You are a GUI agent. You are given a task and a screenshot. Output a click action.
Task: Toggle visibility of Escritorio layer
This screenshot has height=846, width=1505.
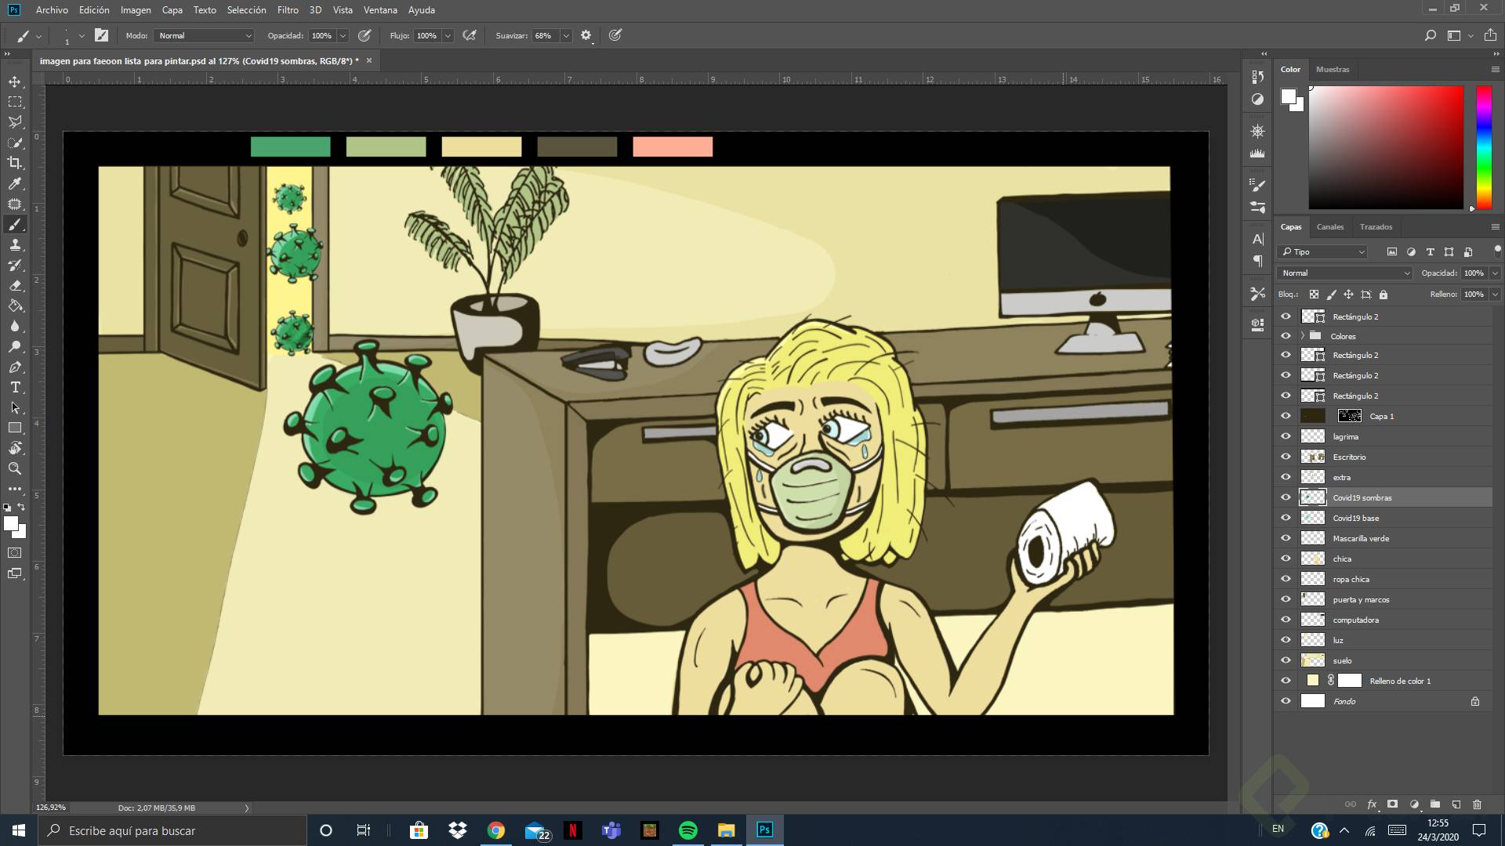tap(1286, 457)
